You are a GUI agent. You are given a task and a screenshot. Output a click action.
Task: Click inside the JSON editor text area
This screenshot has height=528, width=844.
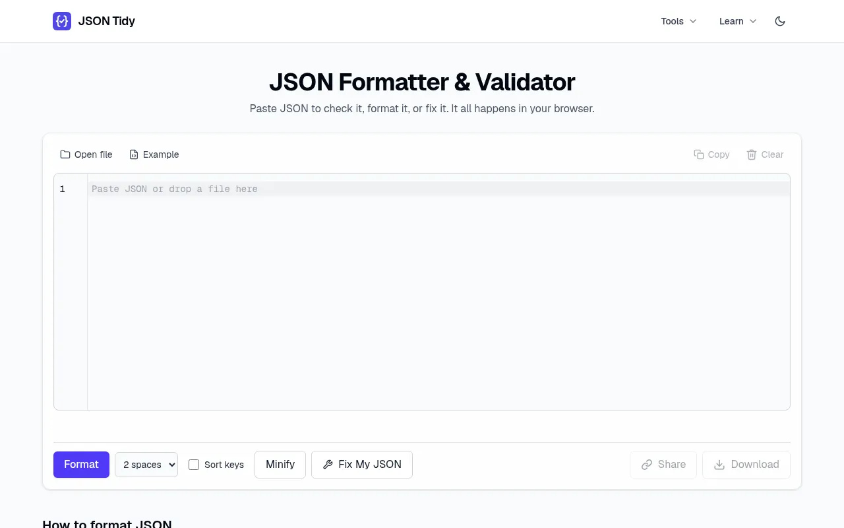pyautogui.click(x=438, y=292)
